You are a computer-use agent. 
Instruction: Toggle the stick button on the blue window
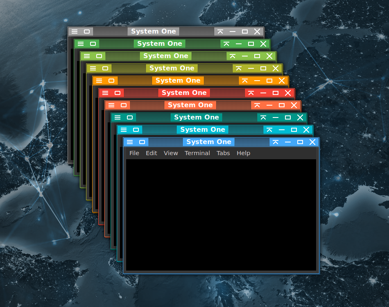[x=142, y=142]
